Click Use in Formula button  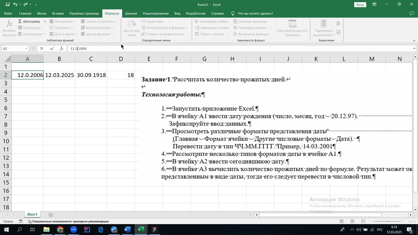point(165,28)
